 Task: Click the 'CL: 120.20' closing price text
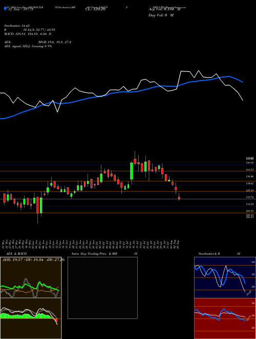coord(95,9)
